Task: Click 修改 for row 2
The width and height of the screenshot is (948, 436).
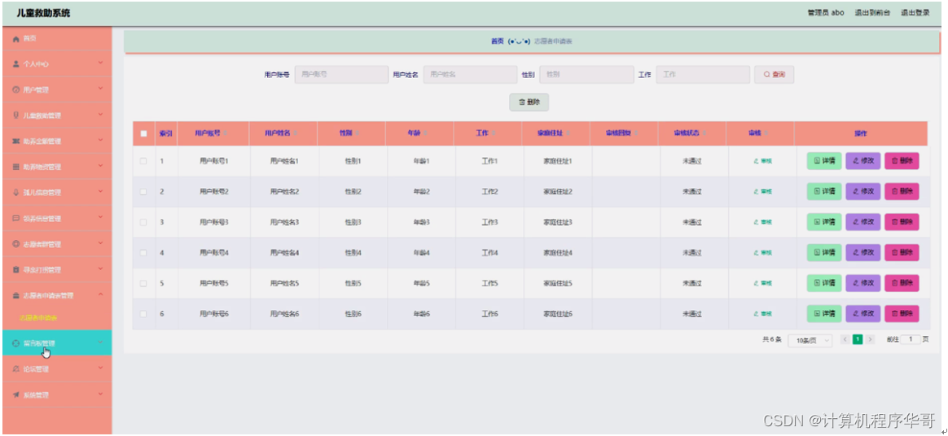Action: [x=862, y=191]
